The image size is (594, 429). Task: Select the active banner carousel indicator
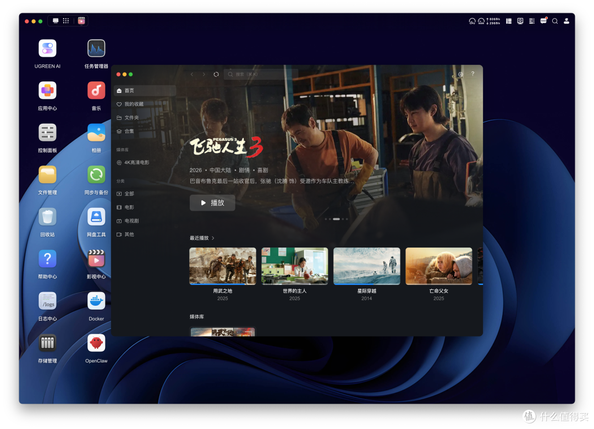pos(337,219)
